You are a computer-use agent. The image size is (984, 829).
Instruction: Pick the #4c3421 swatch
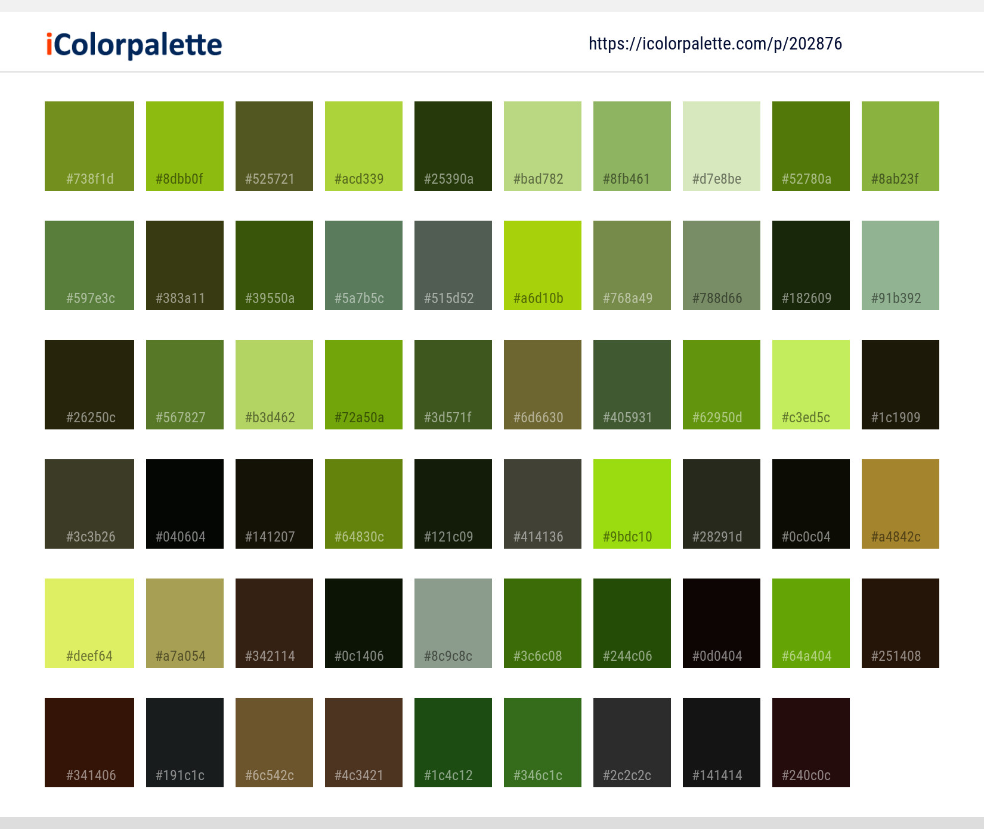tap(364, 743)
